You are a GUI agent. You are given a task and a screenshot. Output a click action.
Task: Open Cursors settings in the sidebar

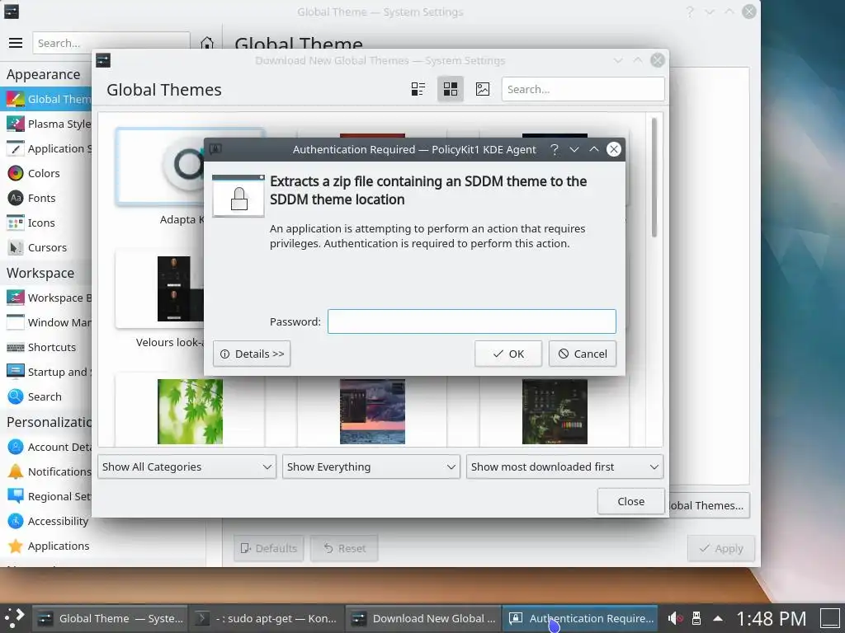[x=46, y=247]
